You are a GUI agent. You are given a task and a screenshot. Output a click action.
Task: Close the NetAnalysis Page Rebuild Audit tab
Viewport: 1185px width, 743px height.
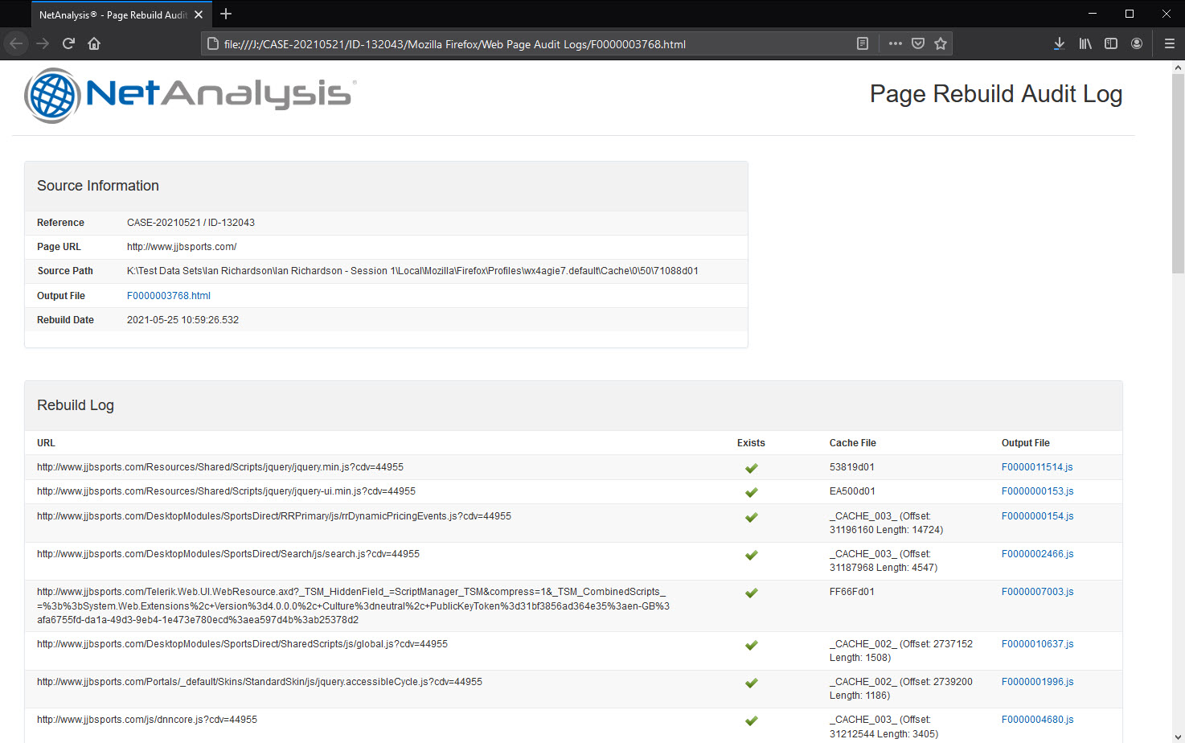[x=199, y=14]
